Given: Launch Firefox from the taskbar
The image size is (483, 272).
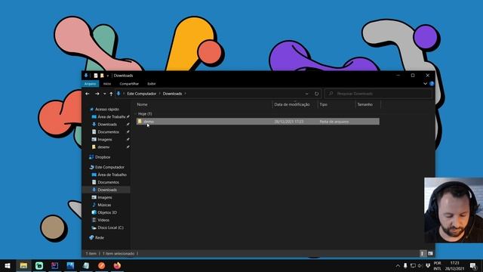Looking at the screenshot, I should [x=117, y=265].
